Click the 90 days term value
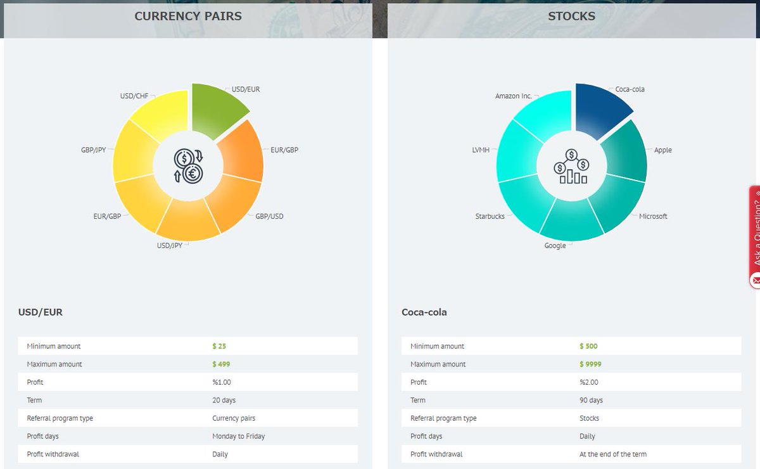 (x=591, y=401)
